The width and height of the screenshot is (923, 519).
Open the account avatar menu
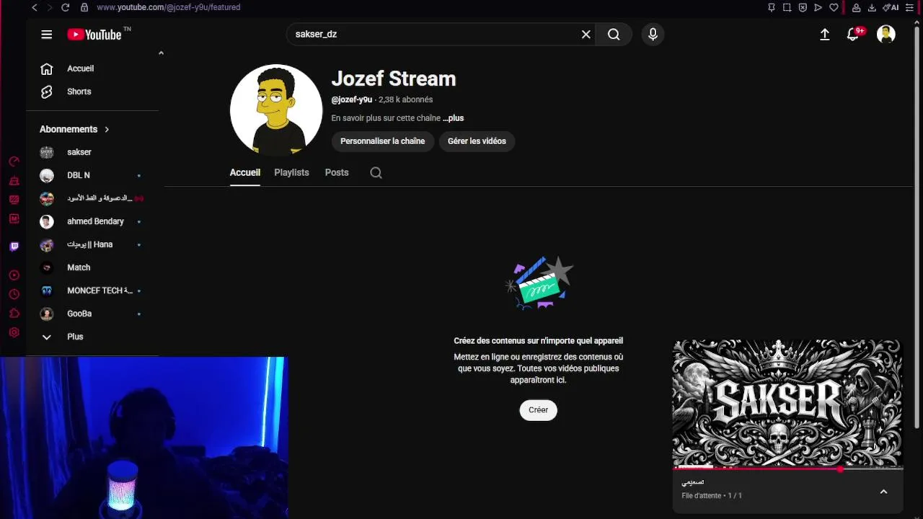886,35
